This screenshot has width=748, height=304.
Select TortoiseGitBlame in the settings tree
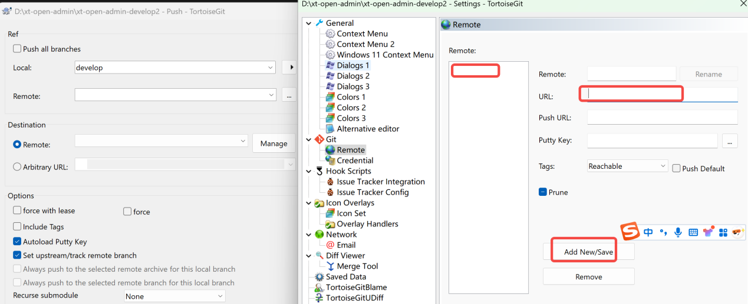pos(356,288)
